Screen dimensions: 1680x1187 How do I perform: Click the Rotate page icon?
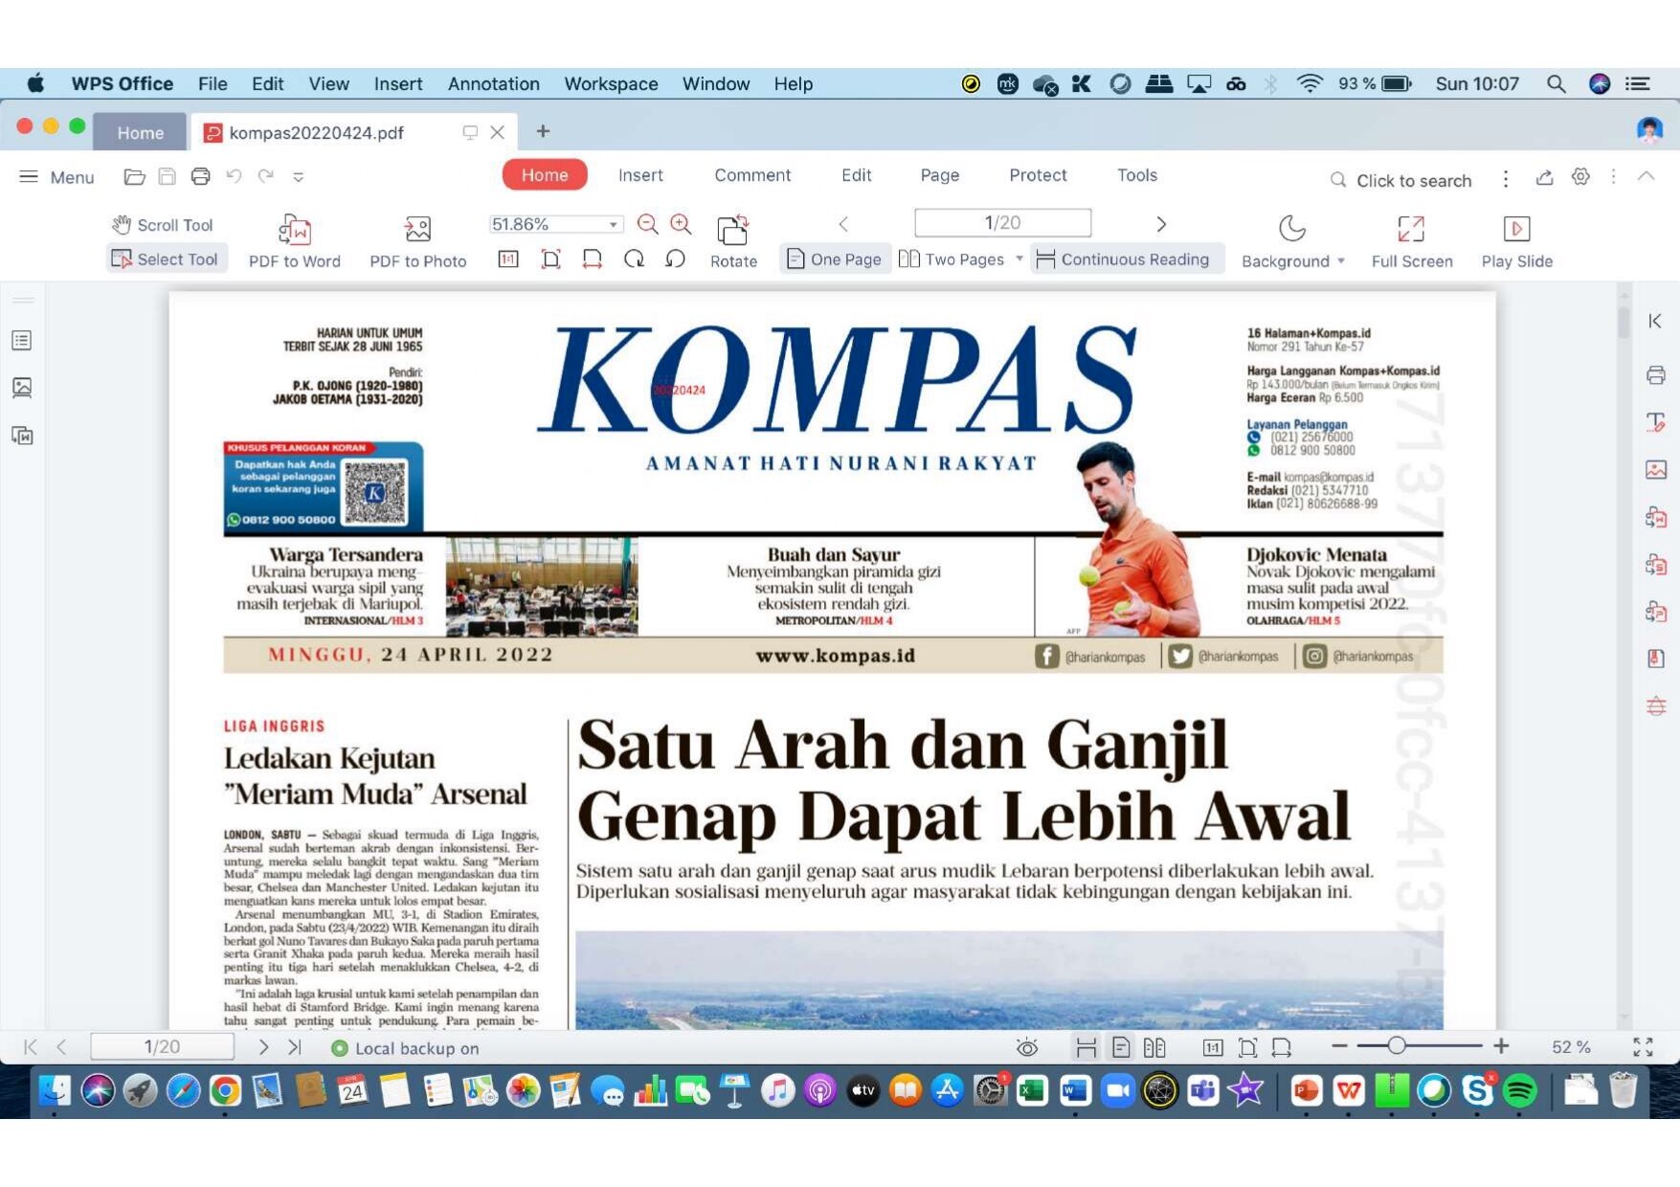coord(733,230)
